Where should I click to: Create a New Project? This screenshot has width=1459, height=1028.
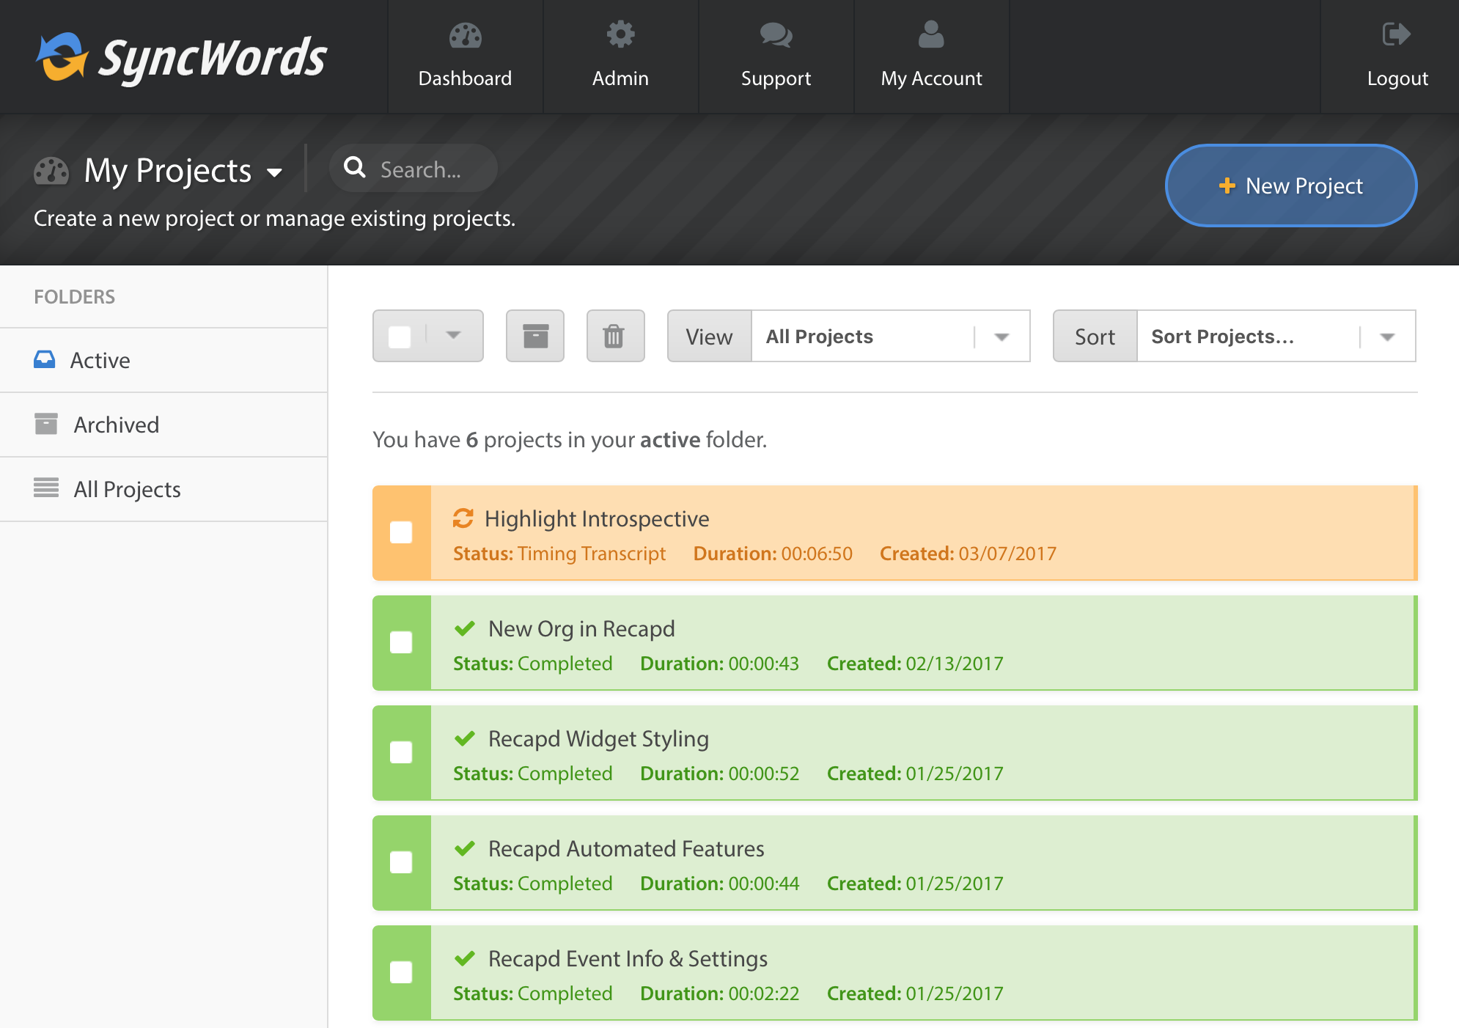coord(1291,186)
